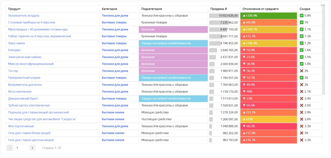Click orange +65.8% deviation cell
The image size is (331, 158).
268,22
